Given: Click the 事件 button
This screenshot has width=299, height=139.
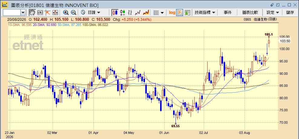Looking at the screenshot, I should [x=228, y=13].
